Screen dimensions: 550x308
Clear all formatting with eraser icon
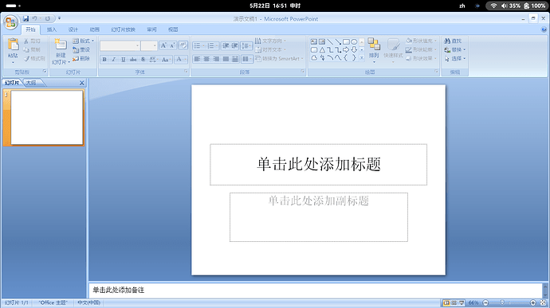tap(183, 45)
